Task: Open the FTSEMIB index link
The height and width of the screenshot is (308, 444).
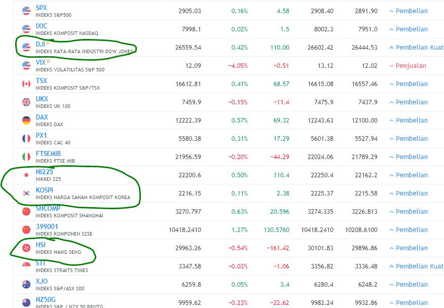Action: 48,153
